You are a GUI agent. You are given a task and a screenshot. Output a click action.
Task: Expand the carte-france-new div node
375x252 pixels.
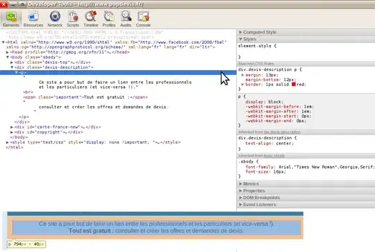(x=12, y=127)
